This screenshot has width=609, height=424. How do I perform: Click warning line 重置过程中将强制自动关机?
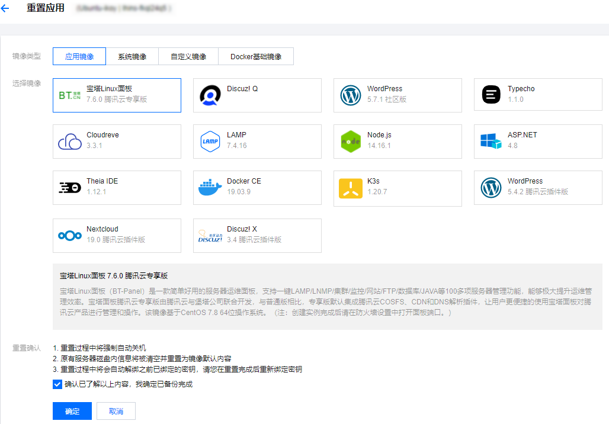[x=103, y=348]
